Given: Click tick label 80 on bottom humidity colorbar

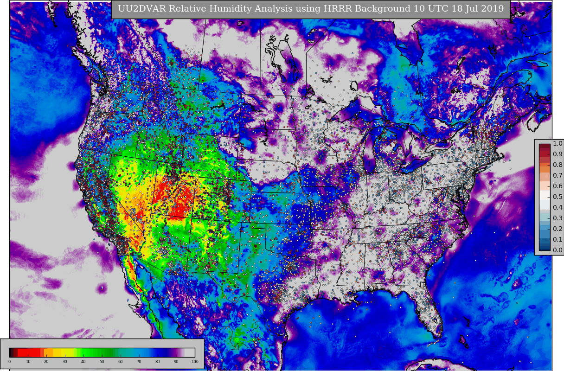Looking at the screenshot, I should coord(157,362).
